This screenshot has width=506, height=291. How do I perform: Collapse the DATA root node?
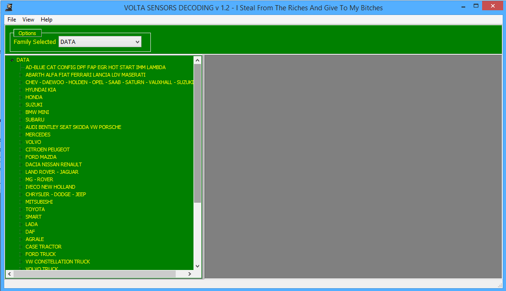12,60
